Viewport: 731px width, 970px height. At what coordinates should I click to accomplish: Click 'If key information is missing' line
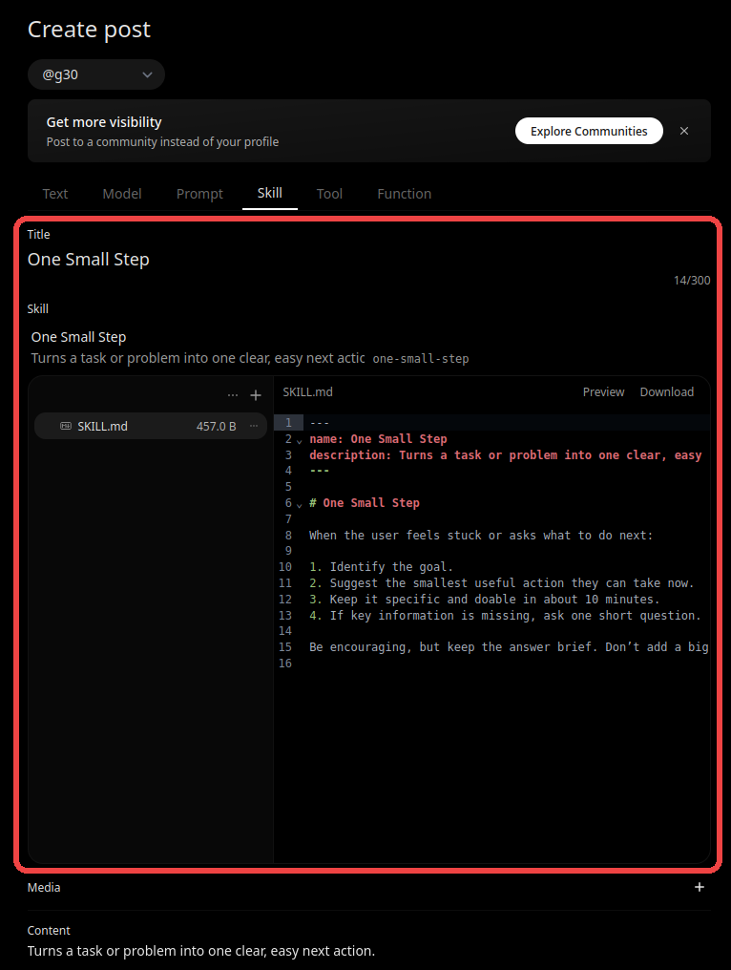click(505, 615)
